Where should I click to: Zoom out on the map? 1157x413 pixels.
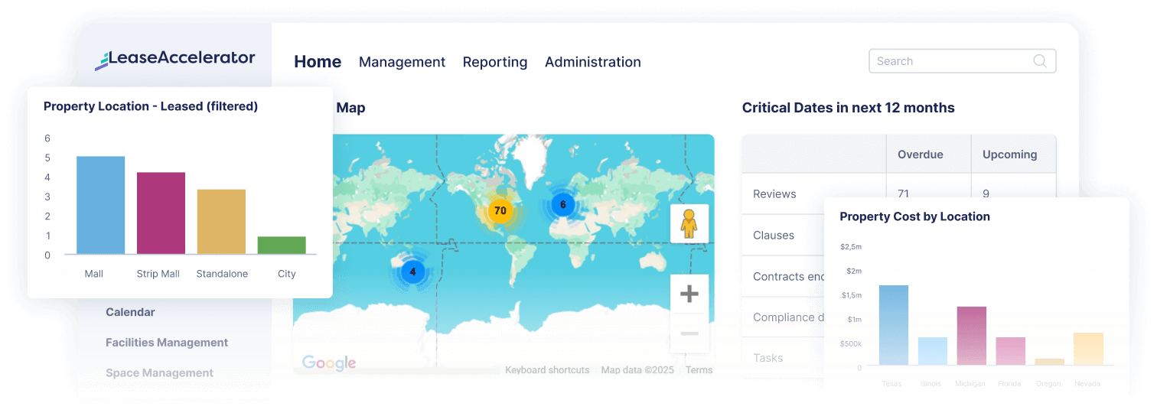(x=689, y=333)
